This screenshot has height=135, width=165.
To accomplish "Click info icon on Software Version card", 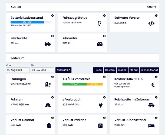I will tap(156, 16).
